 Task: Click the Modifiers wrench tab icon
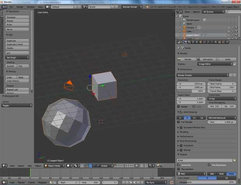208,42
